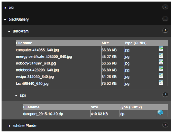Click the schöne Pferde count badge 4
Viewport: 173px width, 134px height.
[165, 125]
